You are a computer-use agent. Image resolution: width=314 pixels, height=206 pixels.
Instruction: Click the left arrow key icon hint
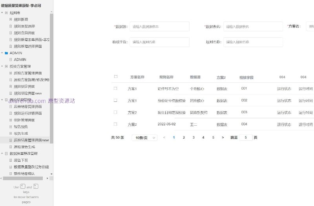point(23,186)
